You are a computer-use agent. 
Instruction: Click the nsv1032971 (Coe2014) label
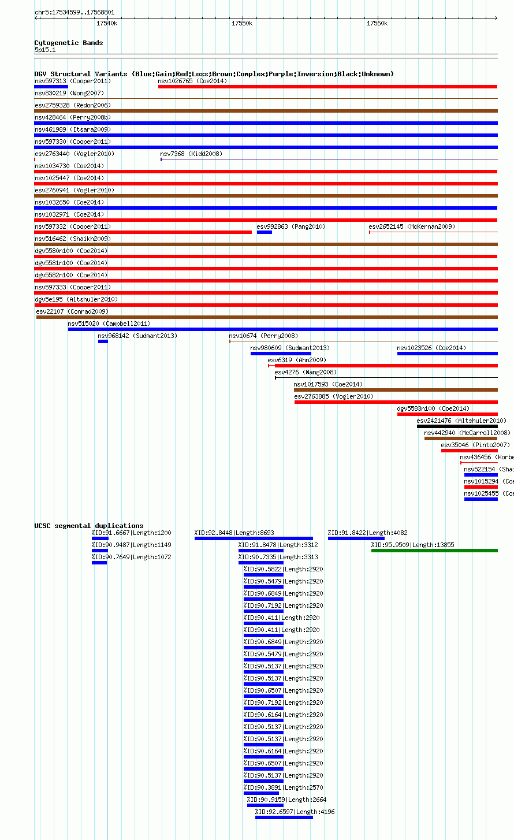[69, 215]
